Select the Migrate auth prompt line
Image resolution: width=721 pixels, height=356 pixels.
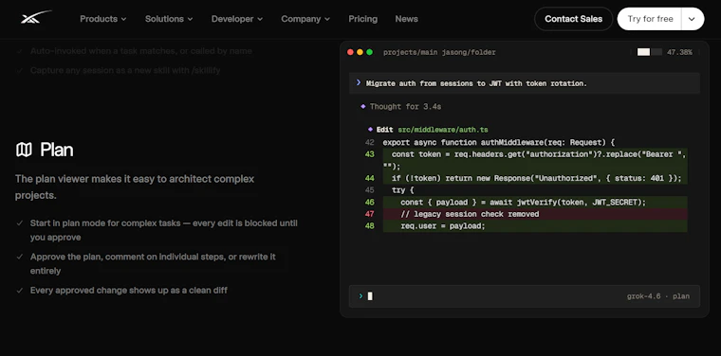[525, 83]
